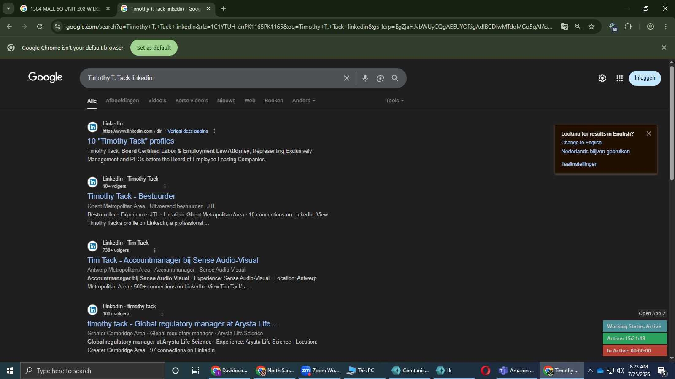This screenshot has width=675, height=379.
Task: Click the Open App overlay button
Action: tap(652, 313)
